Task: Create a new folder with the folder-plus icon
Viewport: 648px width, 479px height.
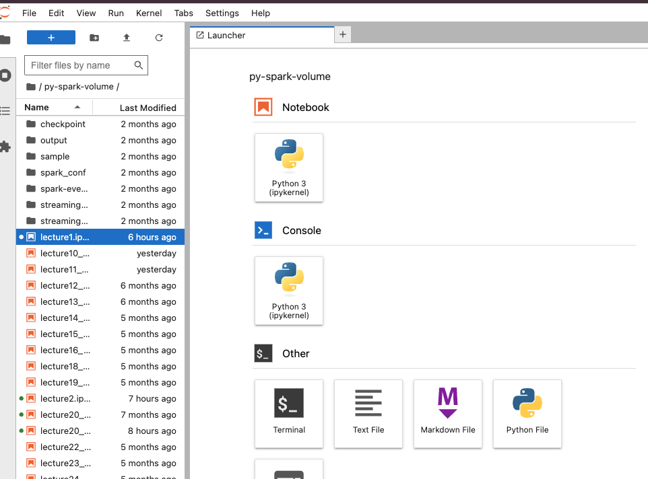Action: (94, 38)
